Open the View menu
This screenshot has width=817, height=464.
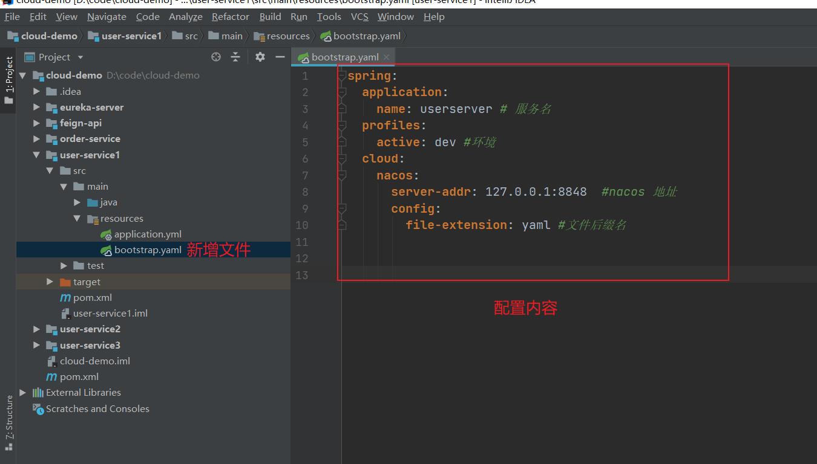coord(67,17)
